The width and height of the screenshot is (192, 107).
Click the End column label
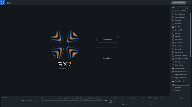pos(123,98)
